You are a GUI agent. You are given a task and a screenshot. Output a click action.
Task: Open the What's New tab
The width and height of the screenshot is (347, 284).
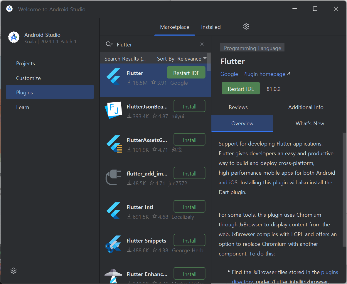pyautogui.click(x=310, y=123)
